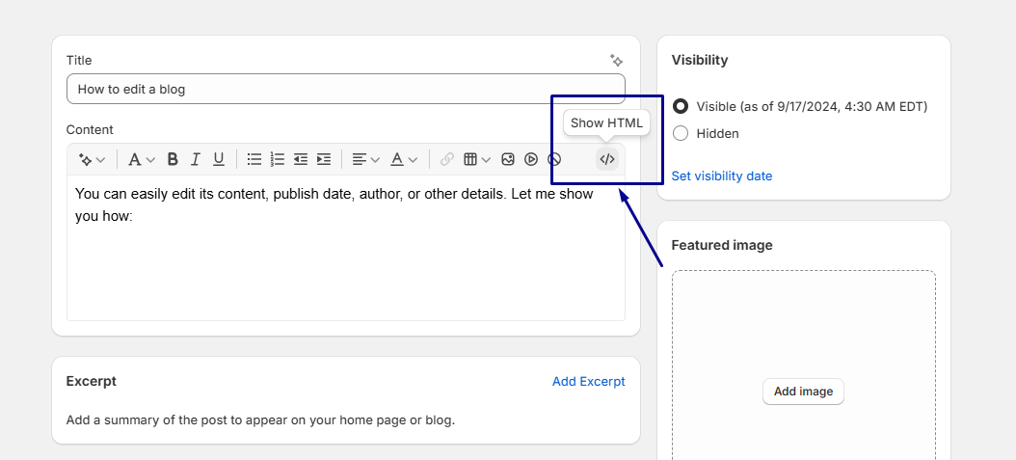
Task: Open the text alignment dropdown
Action: click(x=365, y=159)
